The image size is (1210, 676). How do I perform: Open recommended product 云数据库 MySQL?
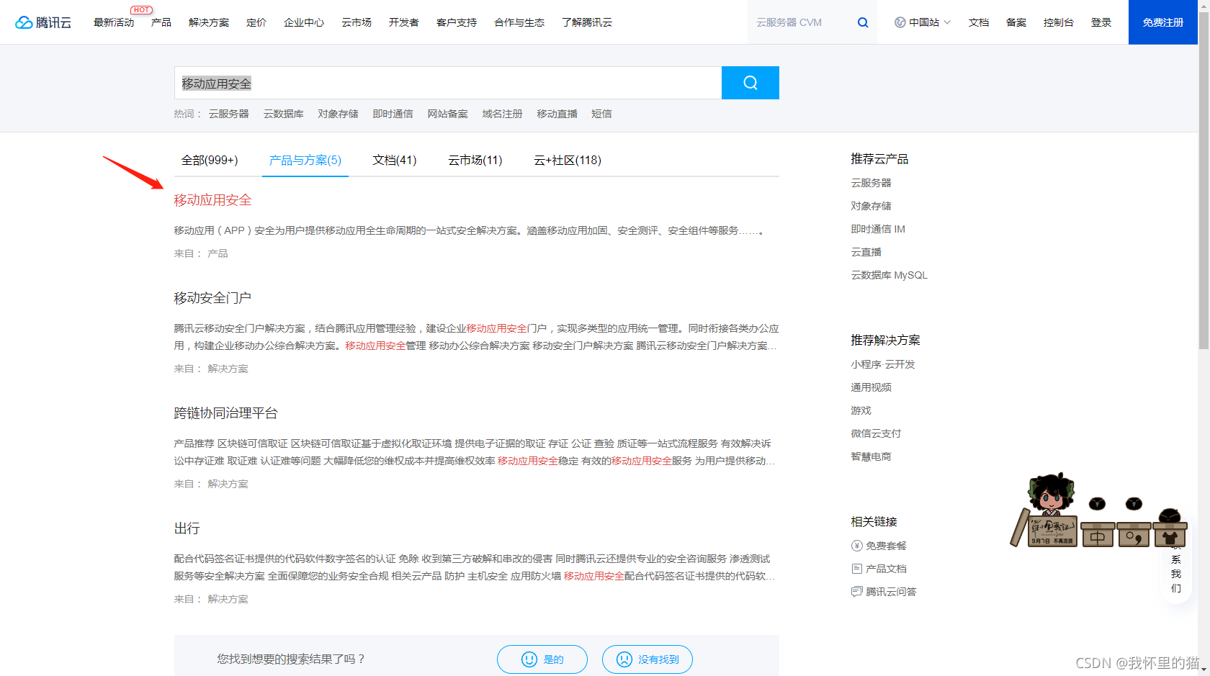click(x=889, y=275)
